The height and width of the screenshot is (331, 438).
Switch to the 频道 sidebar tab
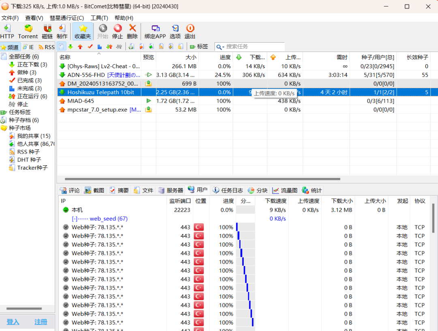click(x=10, y=47)
